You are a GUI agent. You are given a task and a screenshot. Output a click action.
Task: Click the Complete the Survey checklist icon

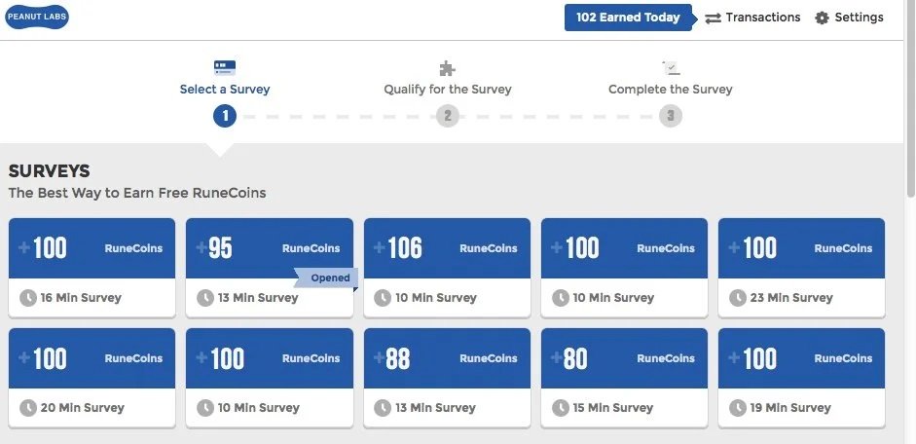[671, 68]
